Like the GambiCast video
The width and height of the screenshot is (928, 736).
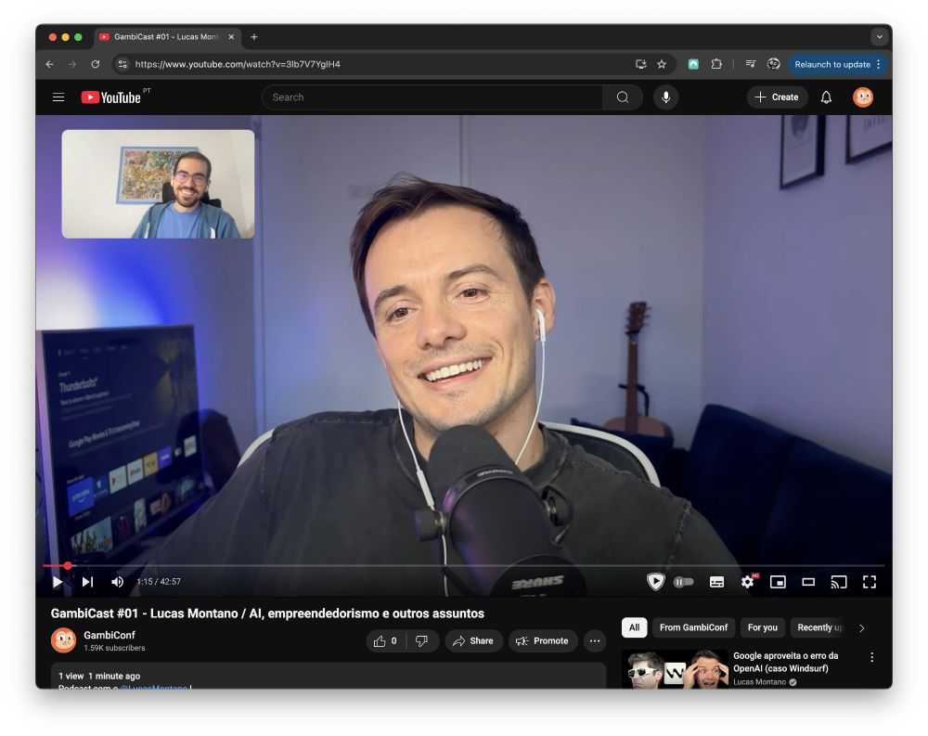click(x=385, y=640)
